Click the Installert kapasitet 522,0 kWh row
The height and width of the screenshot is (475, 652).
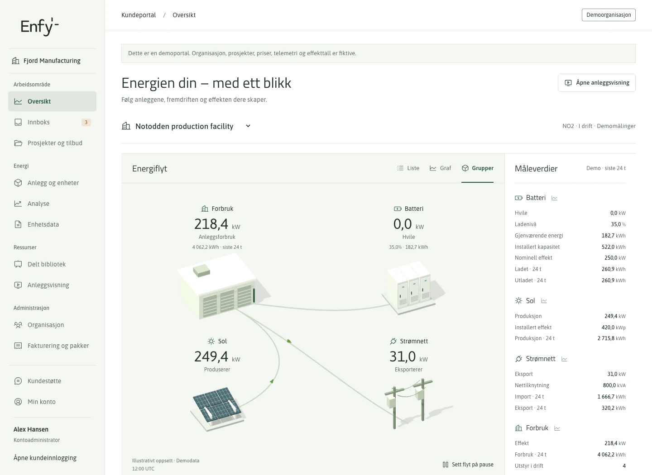(x=570, y=247)
